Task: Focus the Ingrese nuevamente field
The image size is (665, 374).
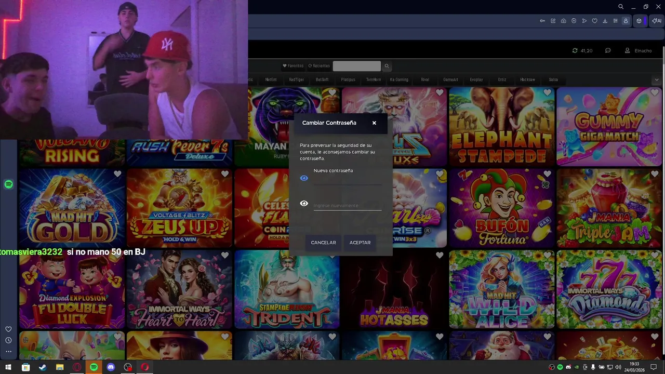Action: [347, 205]
